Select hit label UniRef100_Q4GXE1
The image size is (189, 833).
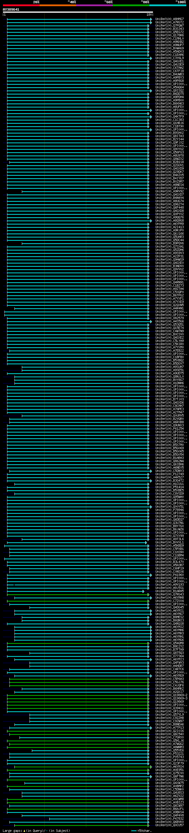170,62
